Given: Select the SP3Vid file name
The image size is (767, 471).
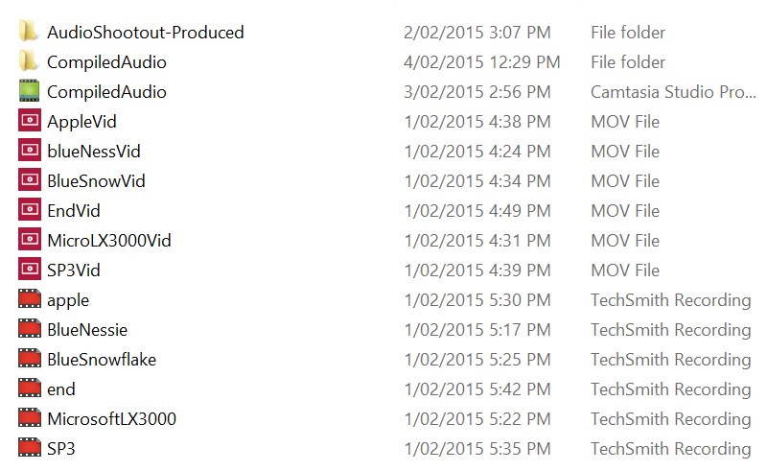Looking at the screenshot, I should 74,271.
